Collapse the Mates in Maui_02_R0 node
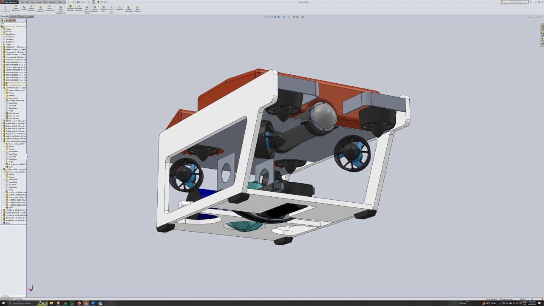The height and width of the screenshot is (306, 544). point(4,90)
